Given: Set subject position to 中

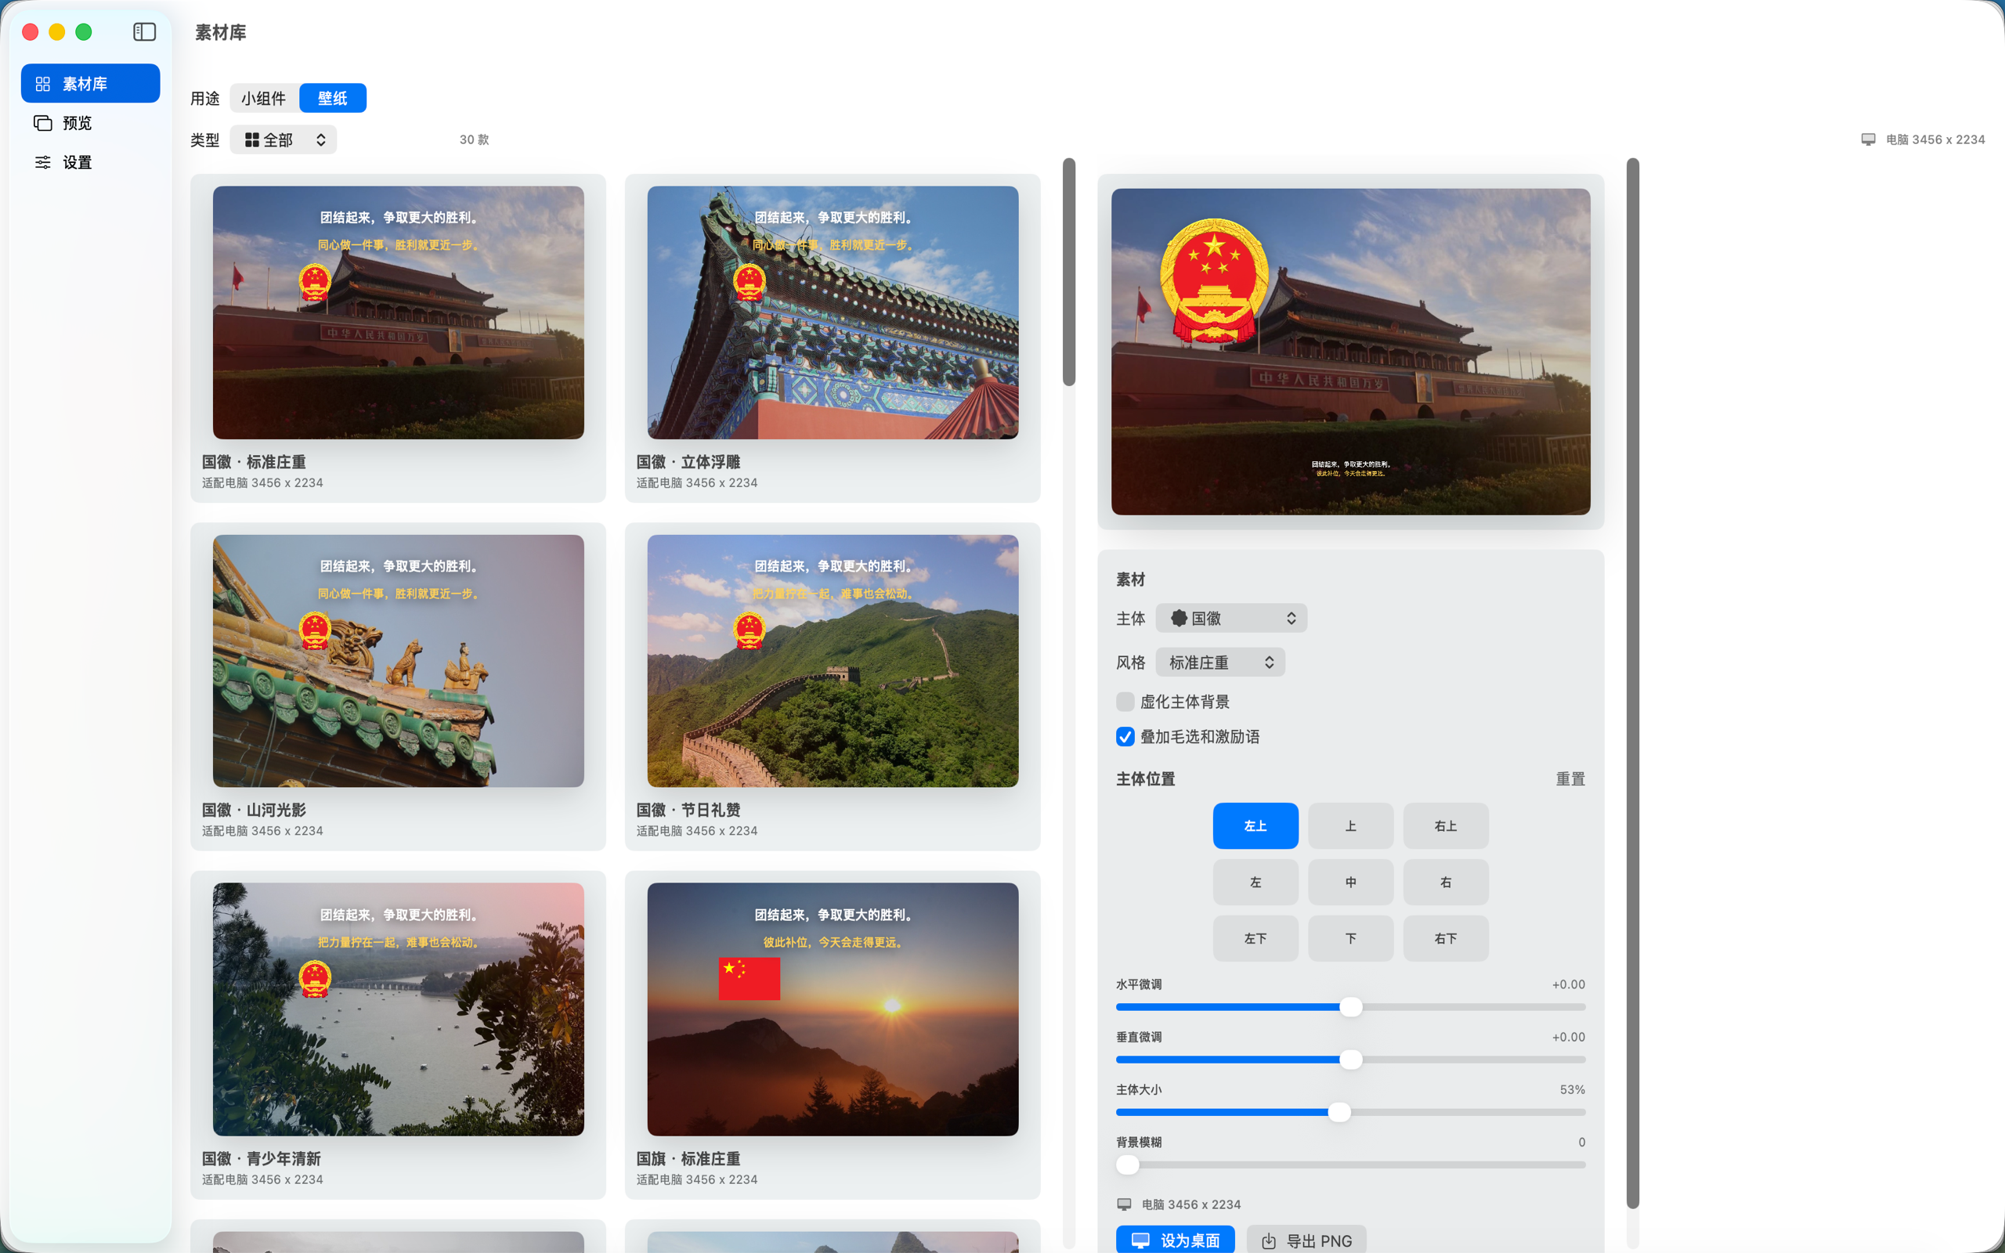Looking at the screenshot, I should click(x=1350, y=883).
